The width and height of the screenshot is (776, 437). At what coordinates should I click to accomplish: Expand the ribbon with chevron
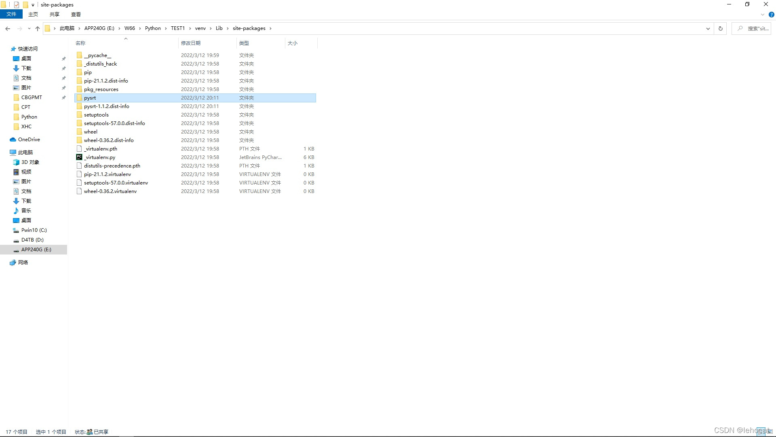pyautogui.click(x=763, y=15)
